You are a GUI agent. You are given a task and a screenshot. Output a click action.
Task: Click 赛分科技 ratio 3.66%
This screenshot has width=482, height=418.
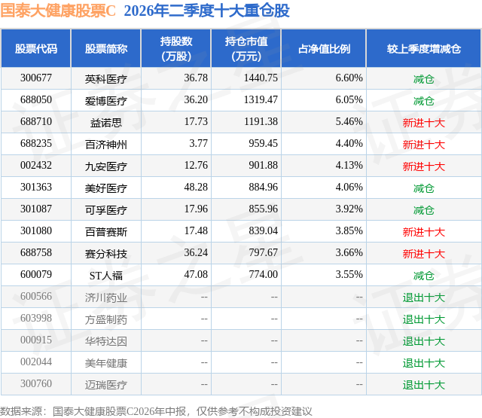point(349,252)
